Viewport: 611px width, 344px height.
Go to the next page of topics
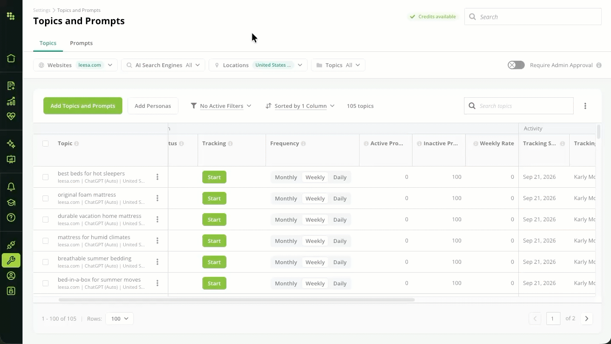587,319
